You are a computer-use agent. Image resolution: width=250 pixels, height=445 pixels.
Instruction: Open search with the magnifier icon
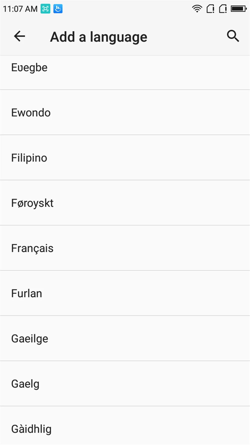pos(233,36)
